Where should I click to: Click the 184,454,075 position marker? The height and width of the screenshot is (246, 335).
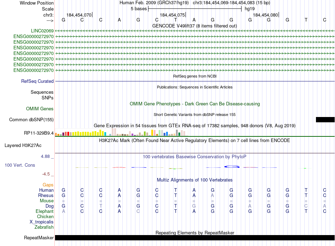(173, 15)
